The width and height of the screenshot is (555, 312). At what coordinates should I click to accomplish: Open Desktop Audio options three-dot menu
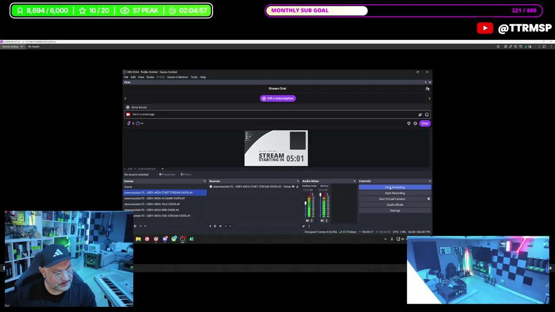pyautogui.click(x=311, y=221)
